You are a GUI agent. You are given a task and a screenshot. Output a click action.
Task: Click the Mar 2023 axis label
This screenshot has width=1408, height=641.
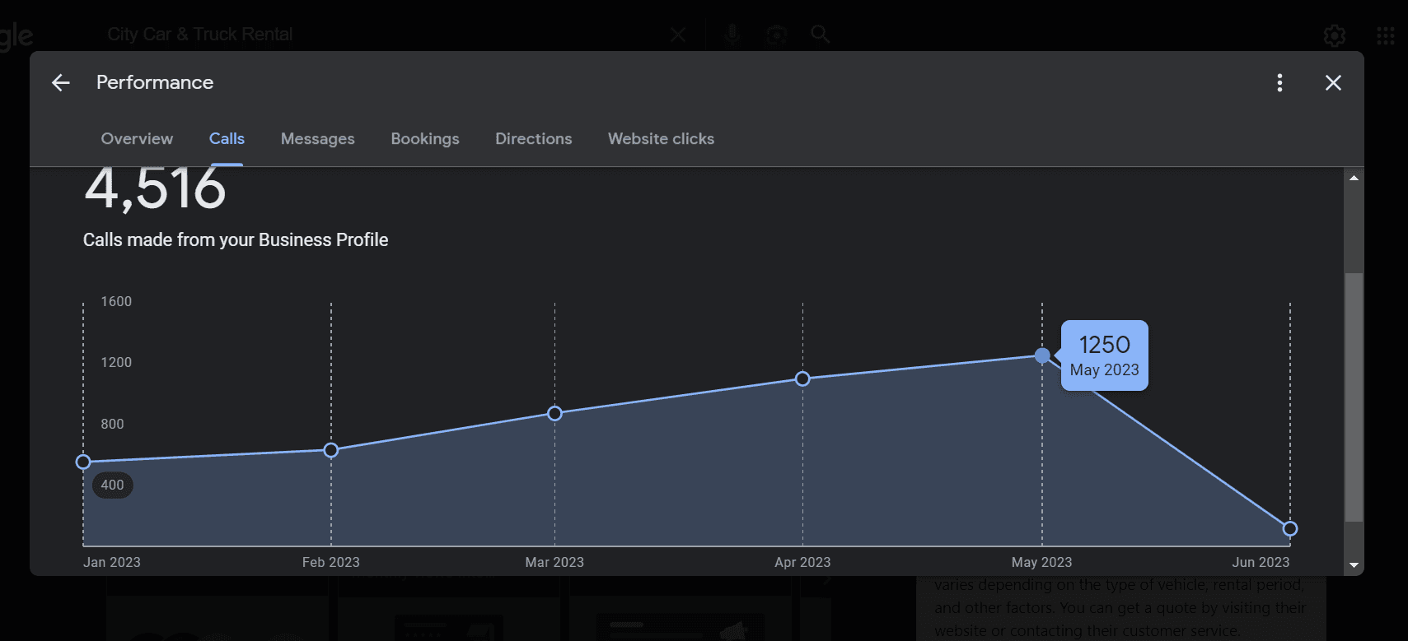pos(554,562)
